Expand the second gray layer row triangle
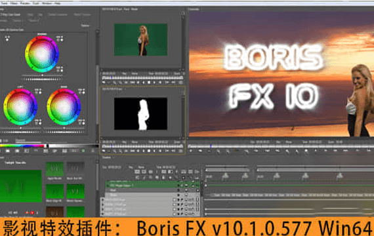This screenshot has height=236, width=374. coord(103,205)
